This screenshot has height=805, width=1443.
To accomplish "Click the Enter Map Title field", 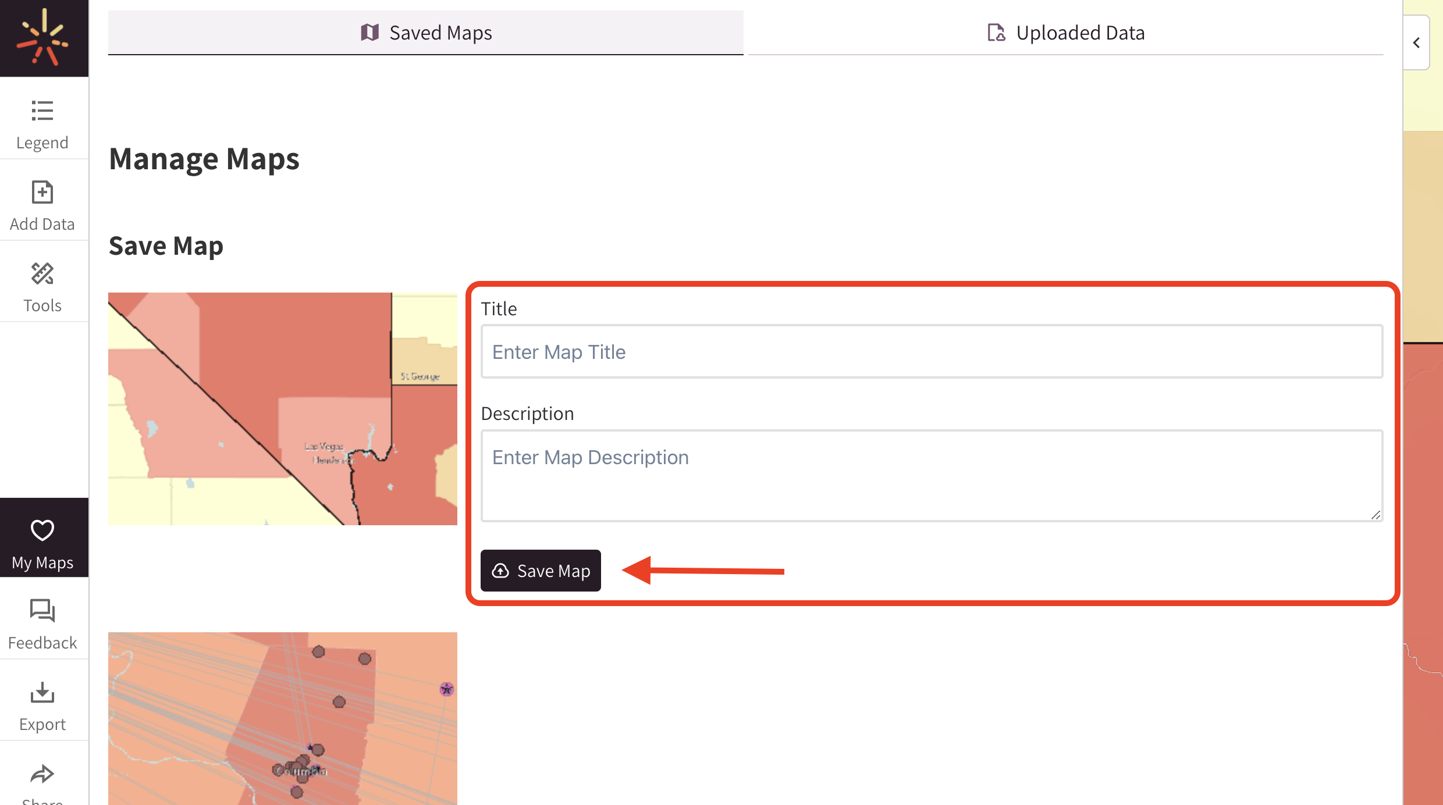I will pos(931,351).
